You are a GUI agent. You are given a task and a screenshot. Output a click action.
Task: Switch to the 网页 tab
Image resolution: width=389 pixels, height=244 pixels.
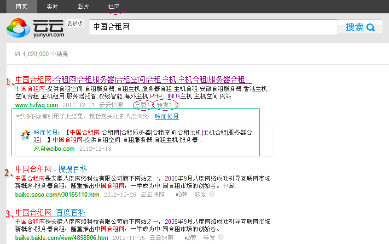click(22, 6)
